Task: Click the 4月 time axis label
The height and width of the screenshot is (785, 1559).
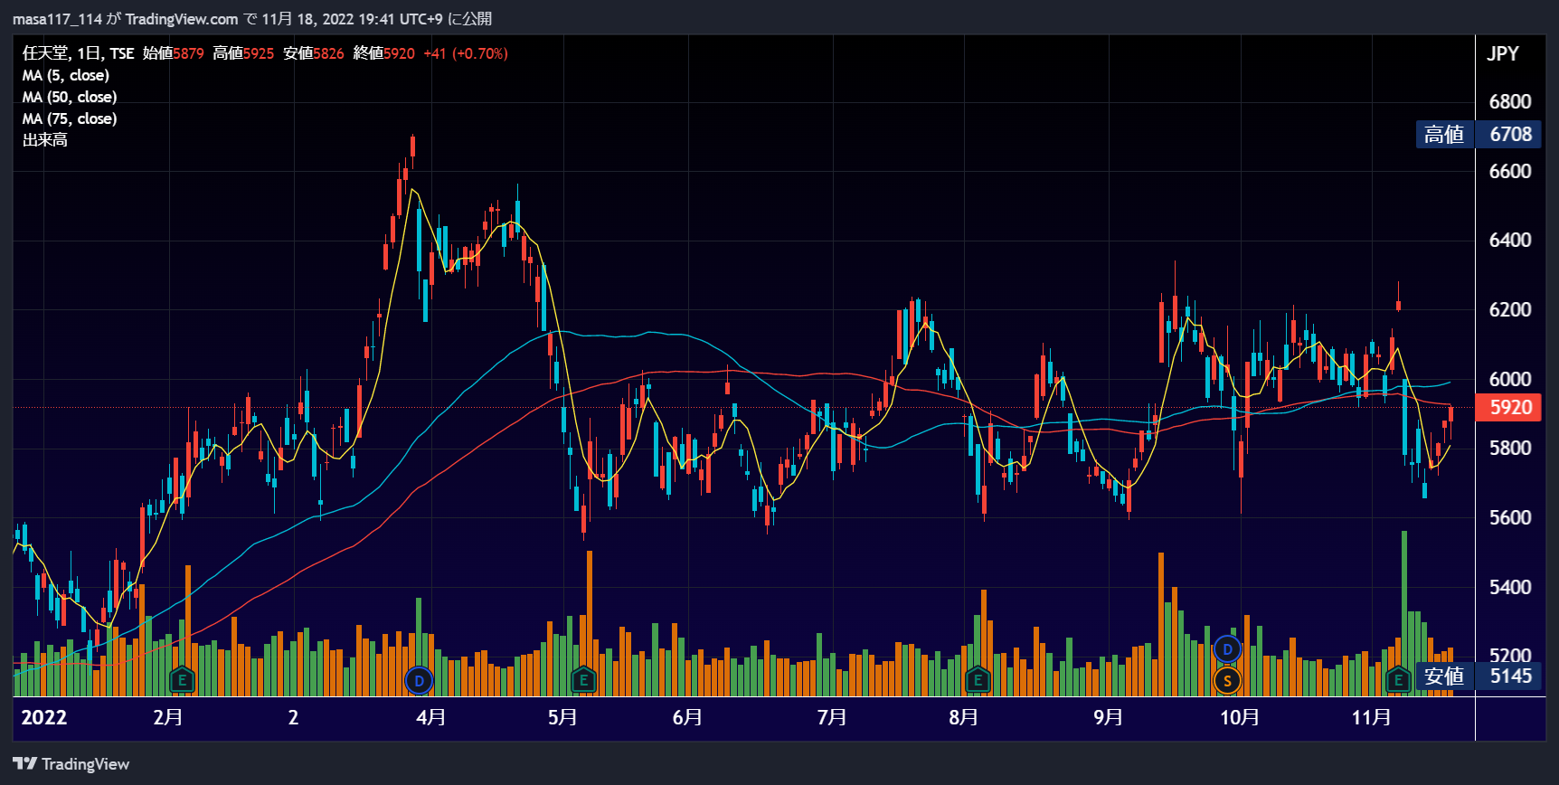Action: click(431, 717)
